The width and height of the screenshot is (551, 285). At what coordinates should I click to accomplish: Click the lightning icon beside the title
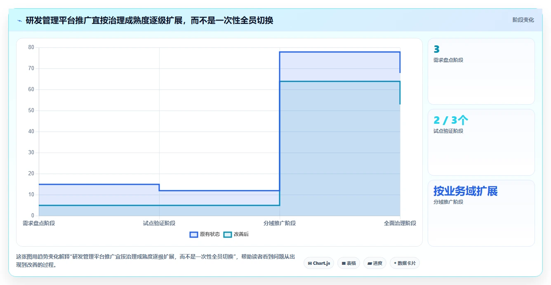click(x=19, y=20)
